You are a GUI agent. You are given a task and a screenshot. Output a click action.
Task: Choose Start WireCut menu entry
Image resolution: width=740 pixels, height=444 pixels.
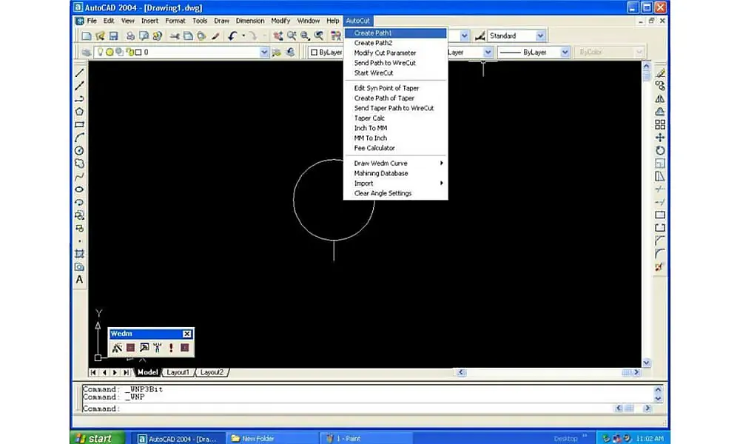pos(395,73)
